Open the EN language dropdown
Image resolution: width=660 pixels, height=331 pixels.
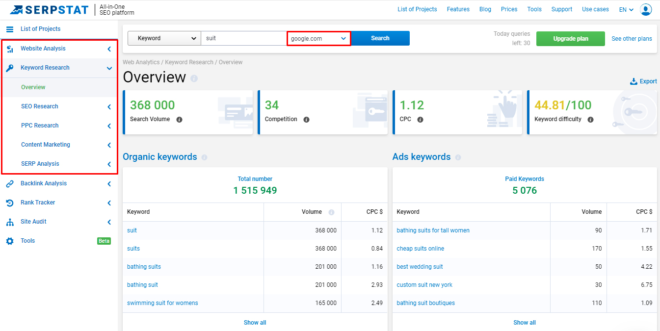coord(626,9)
